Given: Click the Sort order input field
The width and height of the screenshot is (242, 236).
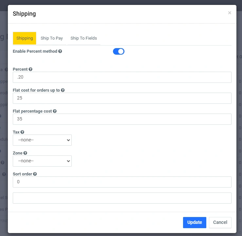Looking at the screenshot, I should point(122,182).
